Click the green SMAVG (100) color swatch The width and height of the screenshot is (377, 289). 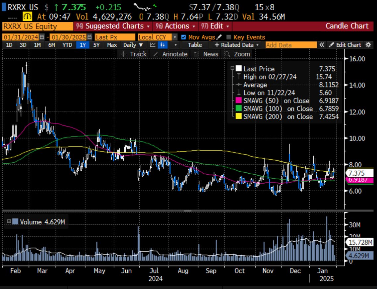click(x=238, y=108)
